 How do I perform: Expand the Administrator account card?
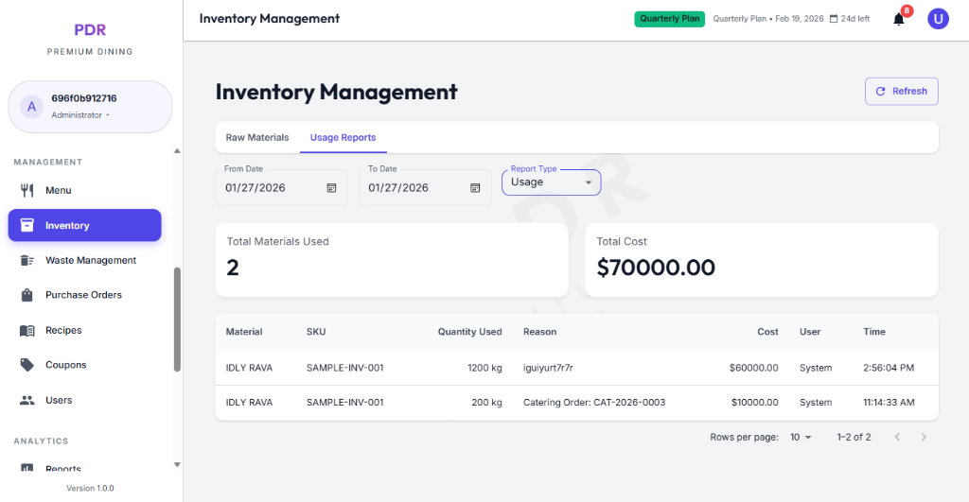[x=90, y=106]
